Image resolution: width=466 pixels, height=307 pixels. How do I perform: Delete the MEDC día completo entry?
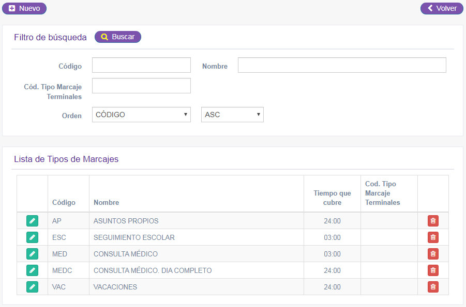point(433,270)
